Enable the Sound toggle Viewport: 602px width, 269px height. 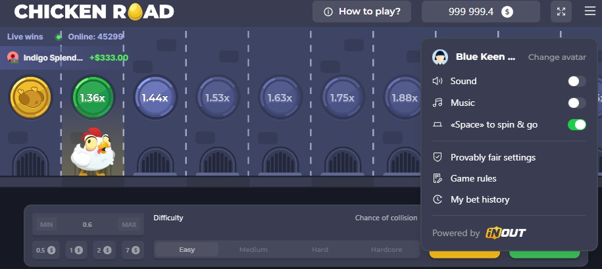[576, 81]
